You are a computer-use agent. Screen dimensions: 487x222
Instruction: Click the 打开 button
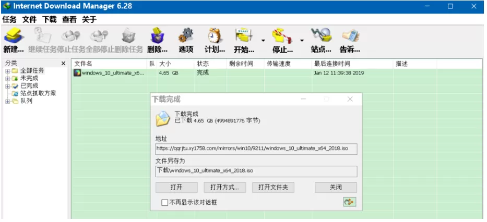[x=176, y=187]
